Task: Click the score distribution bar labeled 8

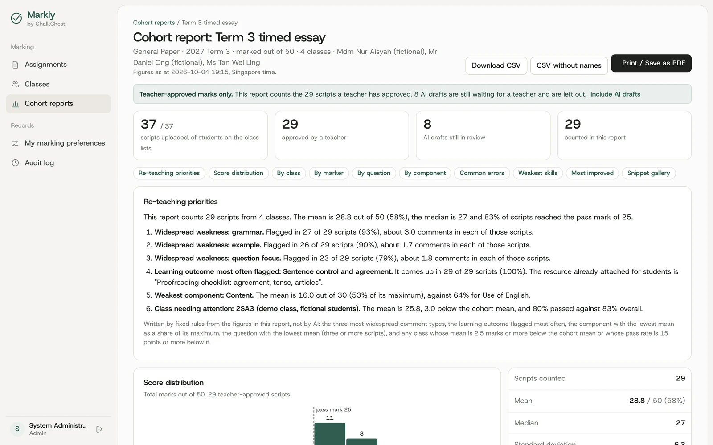Action: (x=361, y=442)
